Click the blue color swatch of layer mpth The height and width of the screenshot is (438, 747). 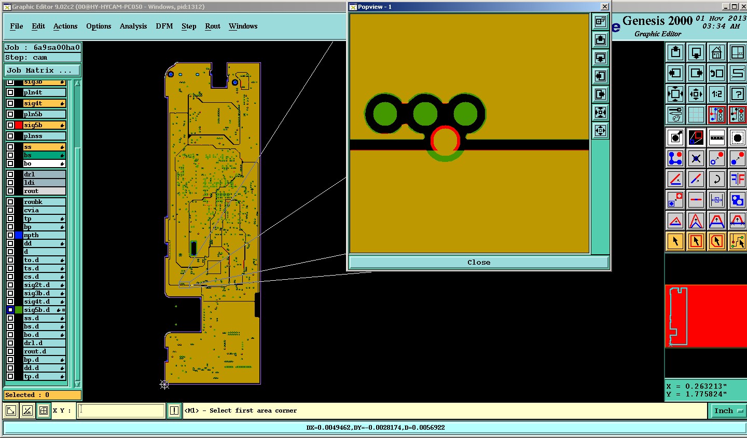[x=19, y=235]
